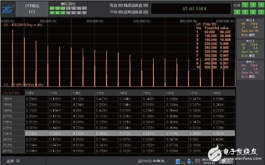The height and width of the screenshot is (165, 265).
Task: Select the U5 range overflow indicator
Action: click(x=74, y=8)
